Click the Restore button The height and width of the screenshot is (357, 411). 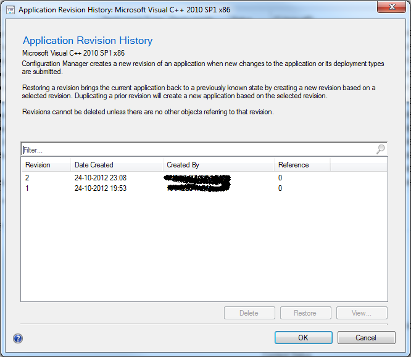[x=305, y=313]
